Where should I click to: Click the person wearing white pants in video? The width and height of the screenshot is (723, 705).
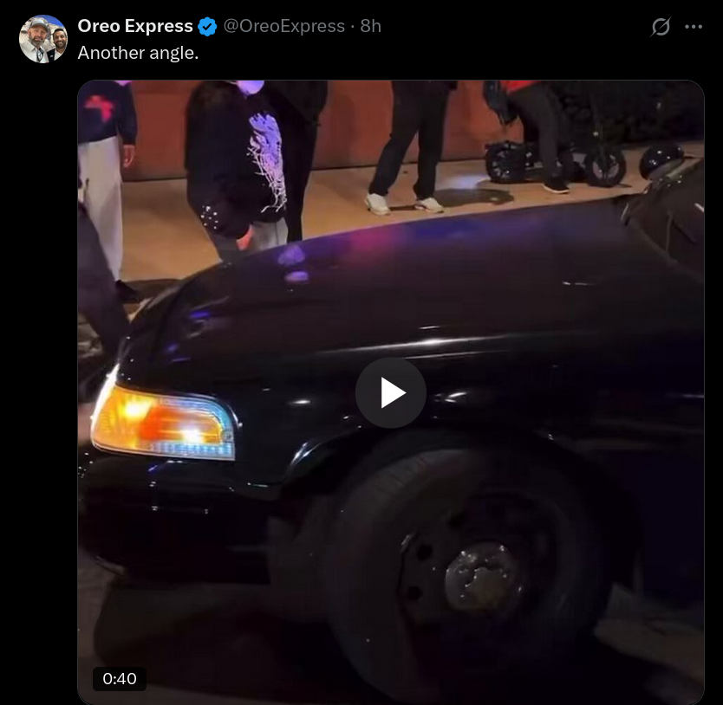coord(105,184)
